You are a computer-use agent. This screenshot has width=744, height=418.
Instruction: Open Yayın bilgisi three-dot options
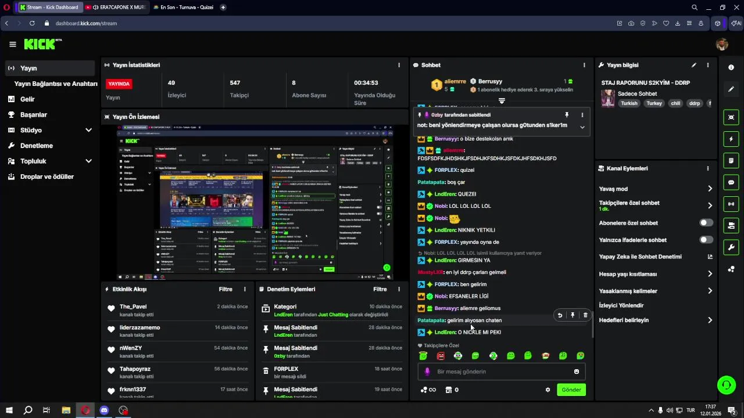[708, 65]
